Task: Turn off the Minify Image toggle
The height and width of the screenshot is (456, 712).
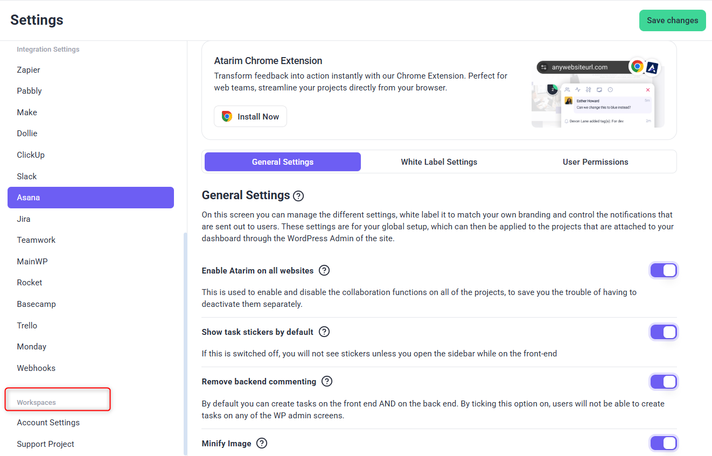Action: pos(663,443)
